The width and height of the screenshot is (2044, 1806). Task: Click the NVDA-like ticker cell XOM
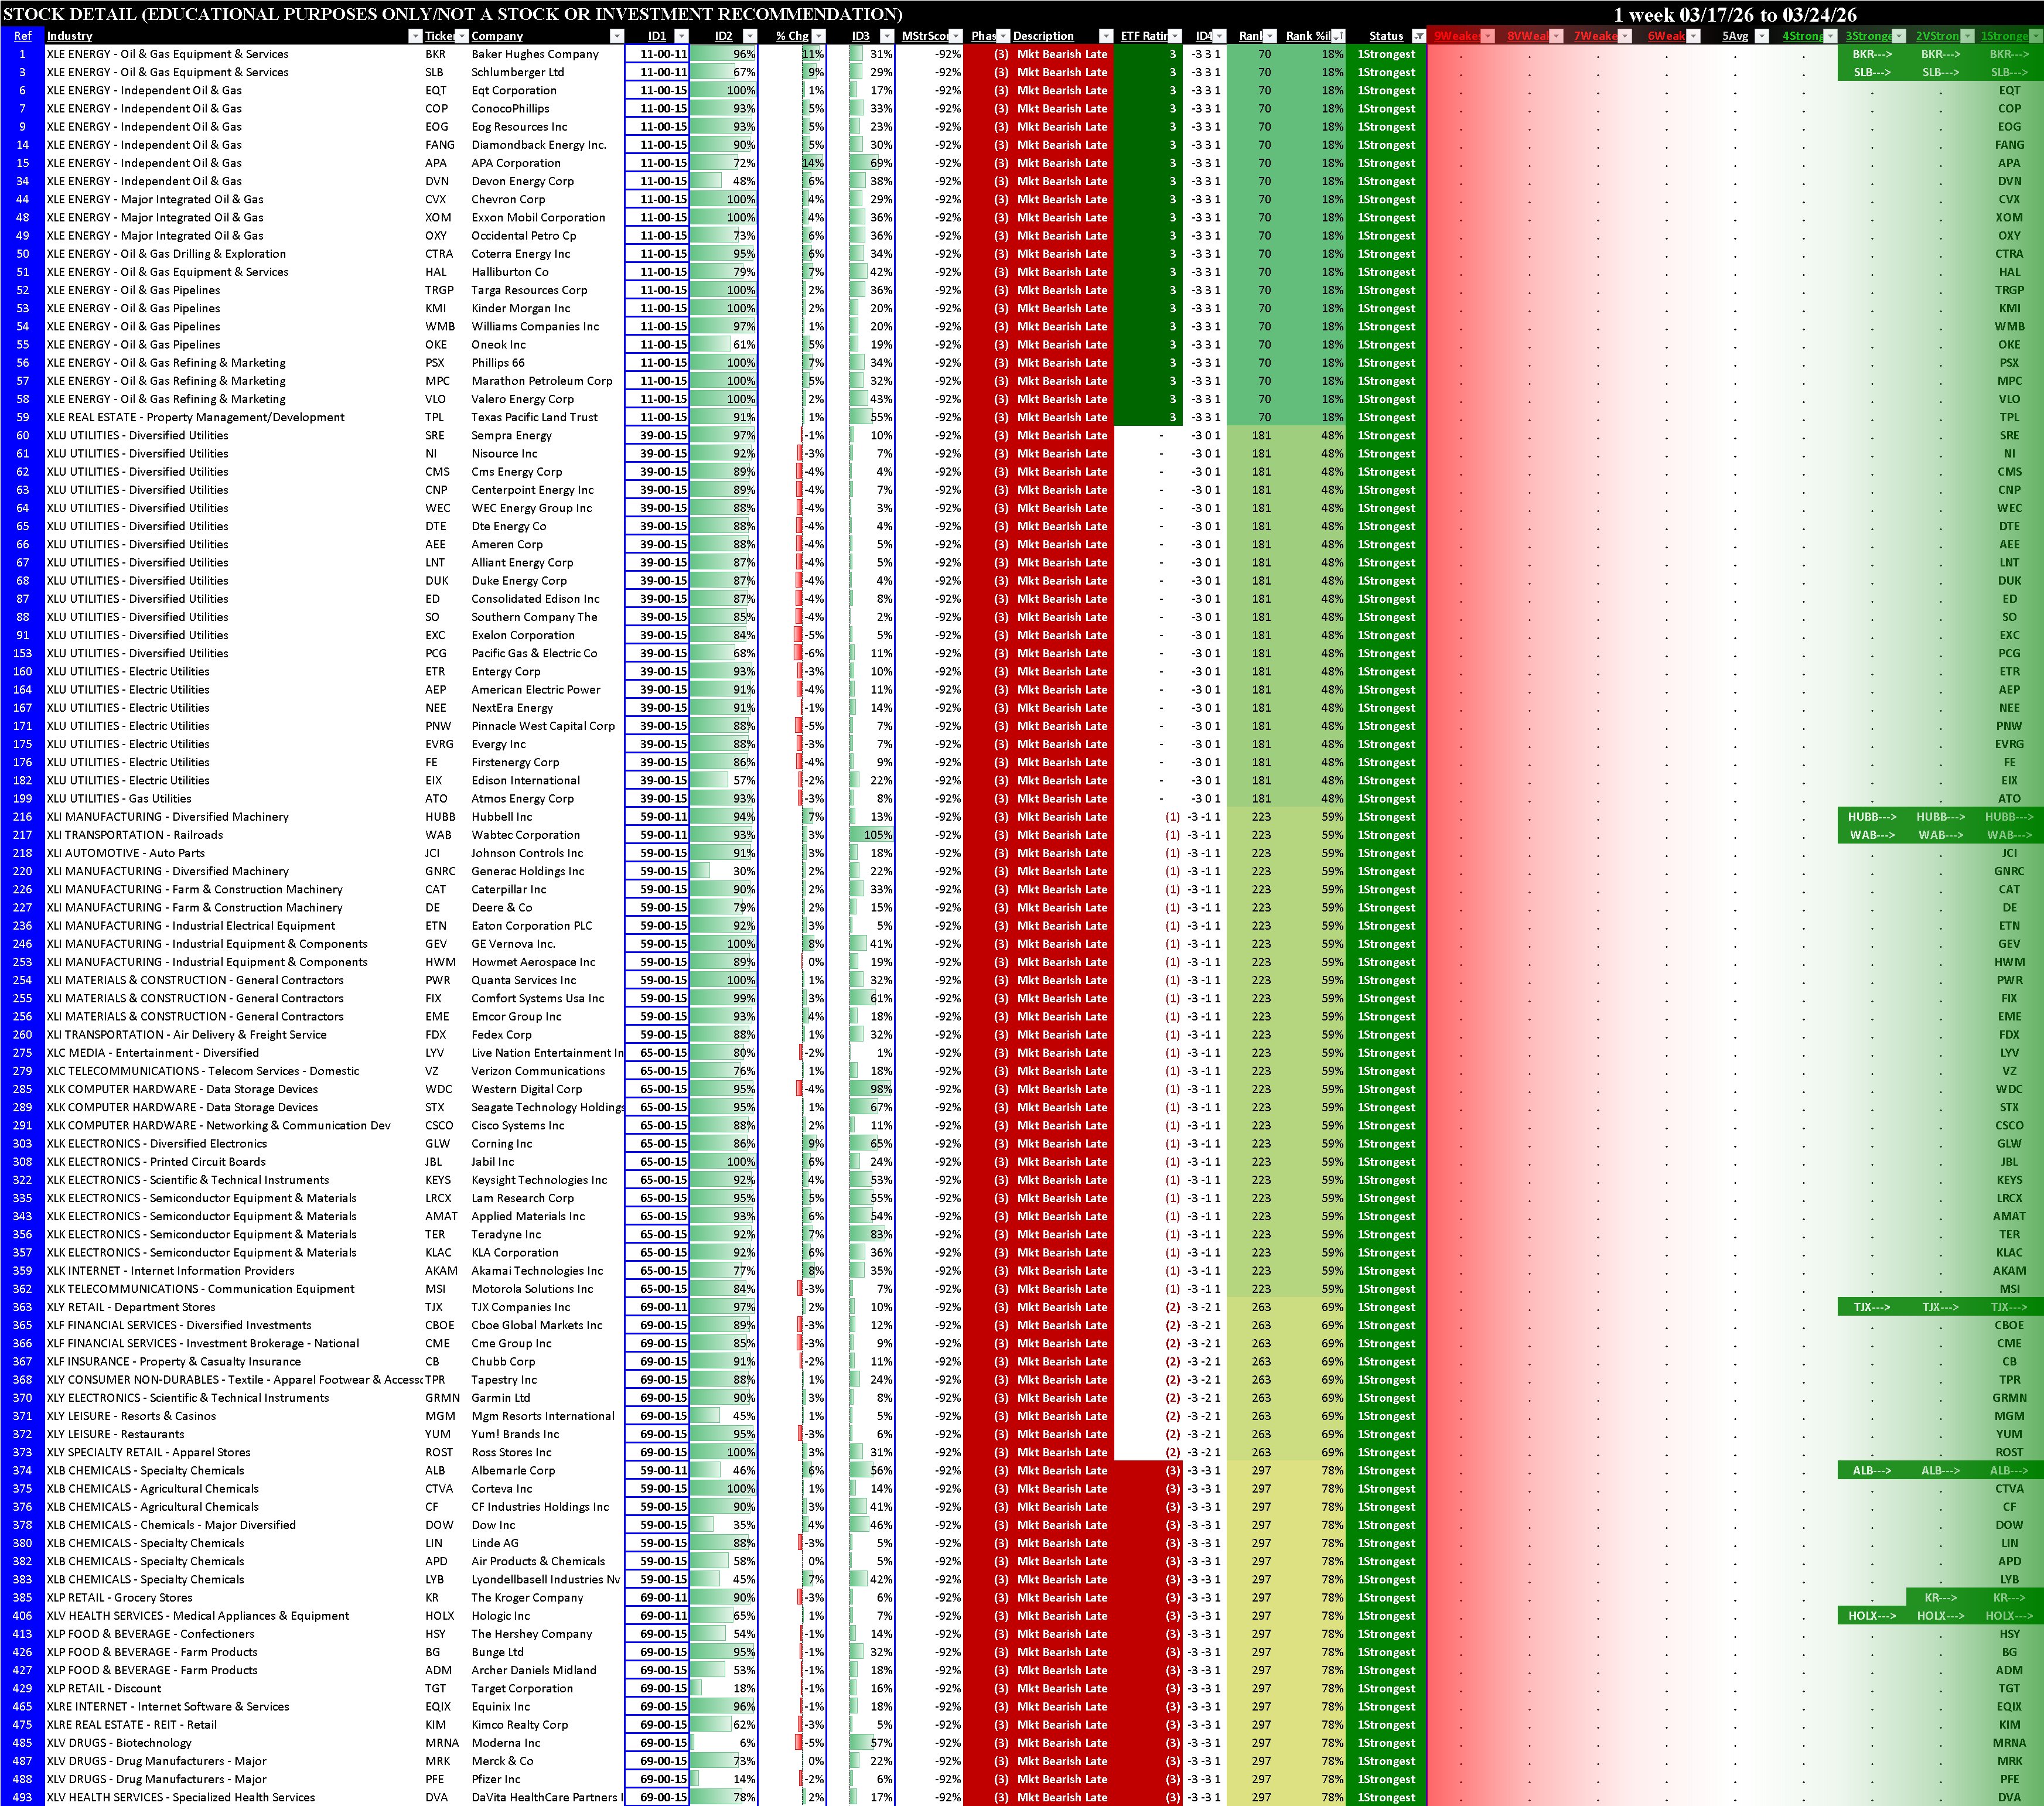click(x=437, y=218)
